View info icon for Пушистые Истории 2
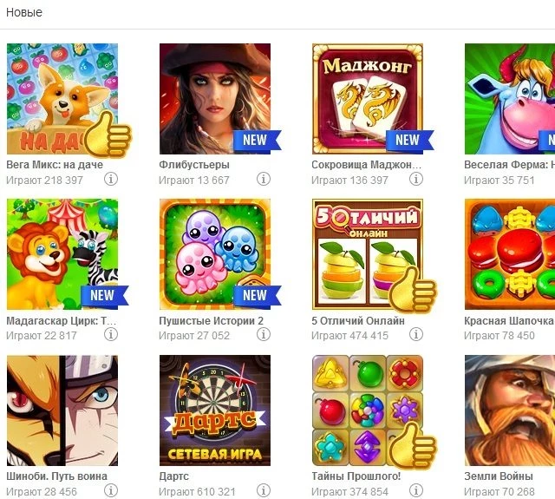The image size is (555, 499). [264, 334]
